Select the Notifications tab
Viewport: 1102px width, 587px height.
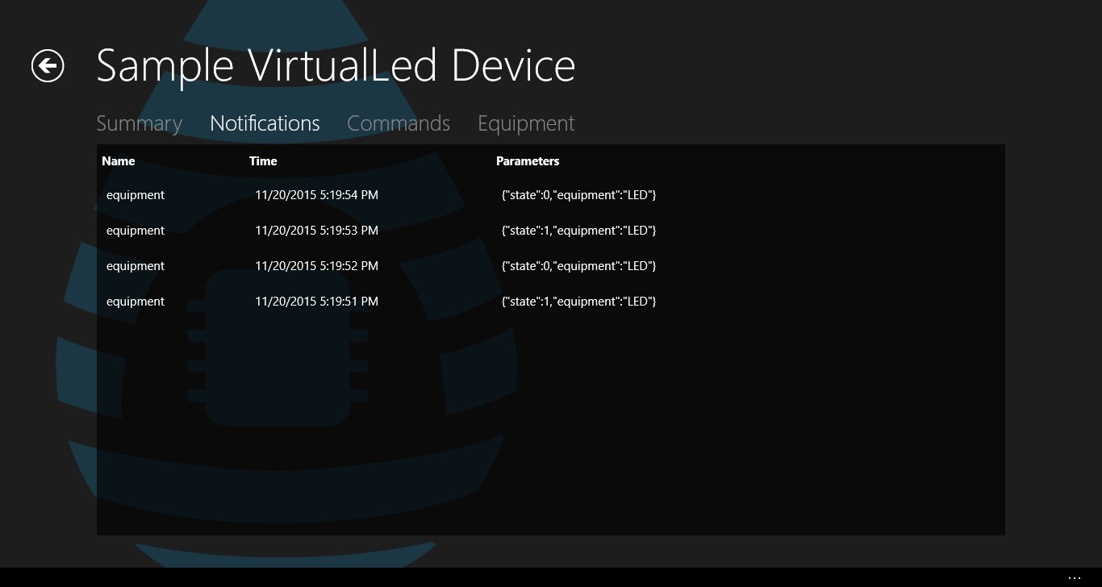[x=265, y=123]
